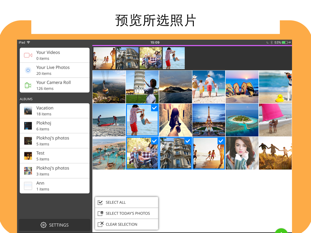
Task: Open the Ann album thumbnail icon
Action: click(x=28, y=186)
